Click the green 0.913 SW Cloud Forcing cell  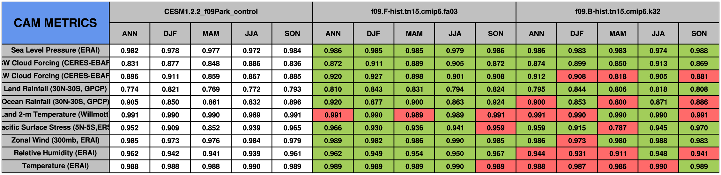(x=658, y=64)
